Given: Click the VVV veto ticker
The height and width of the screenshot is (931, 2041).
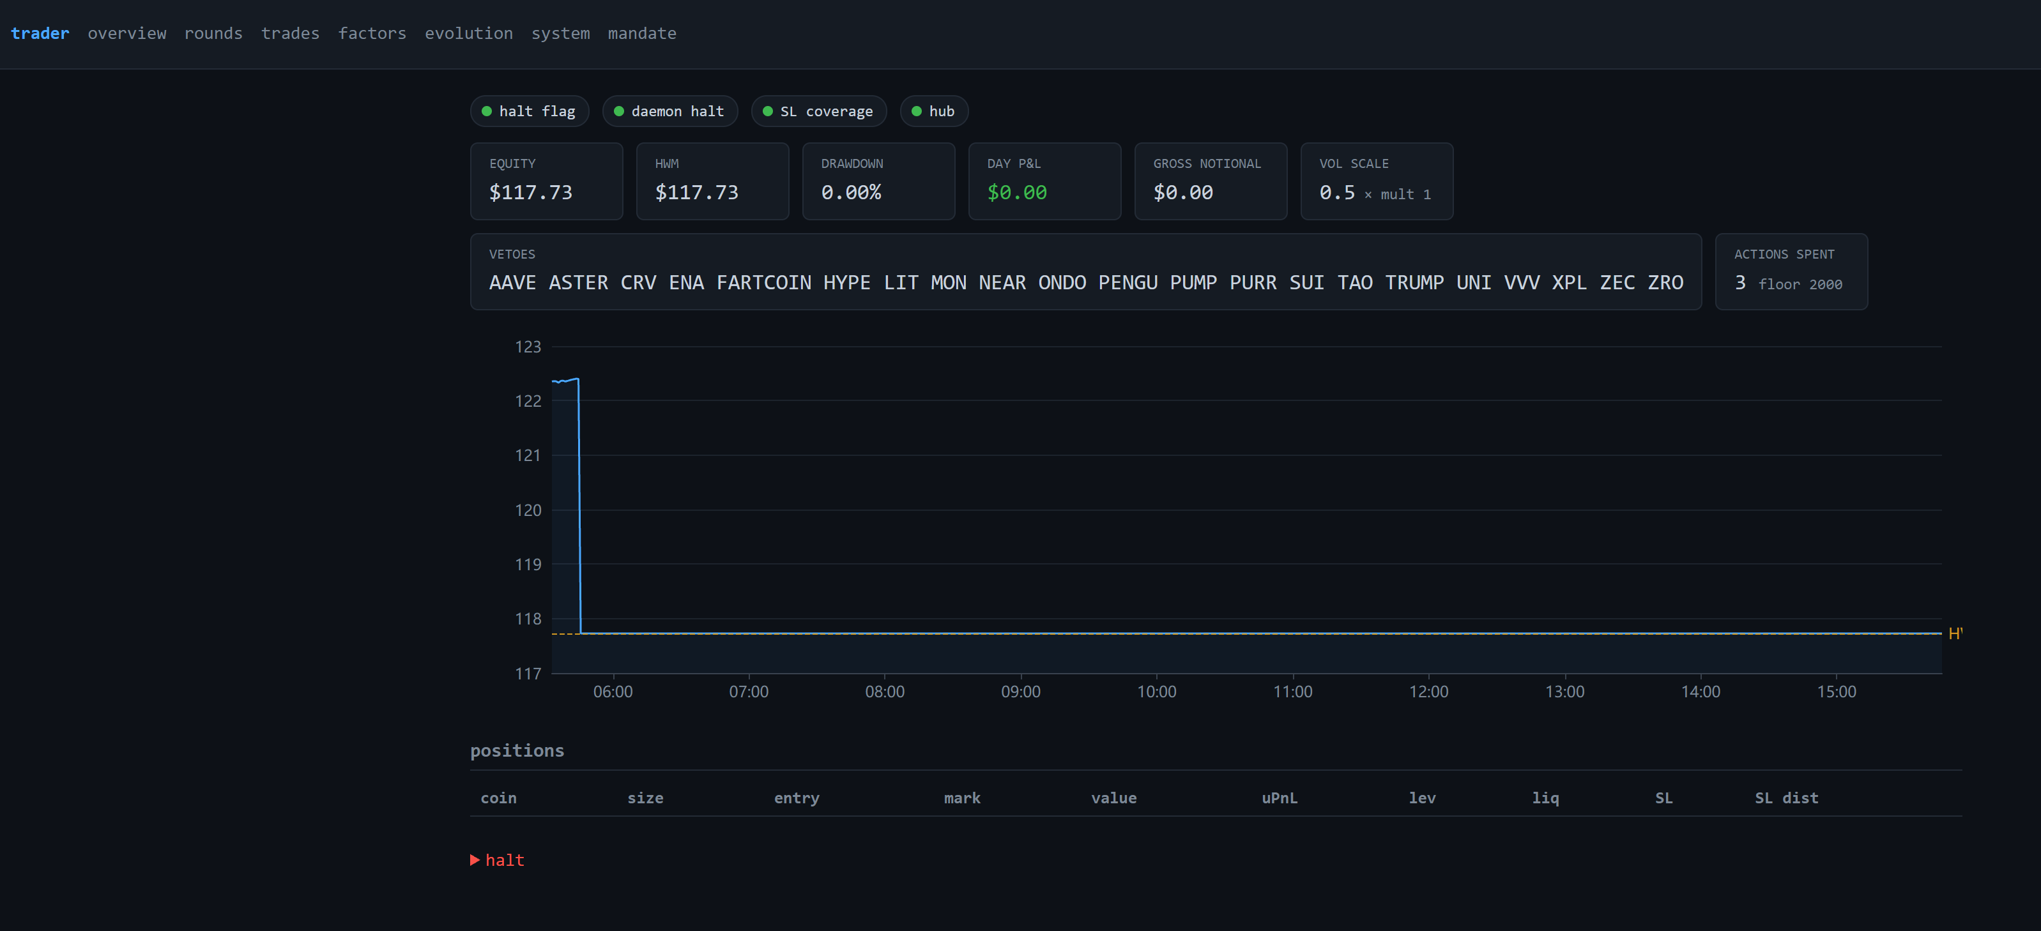Looking at the screenshot, I should coord(1522,283).
